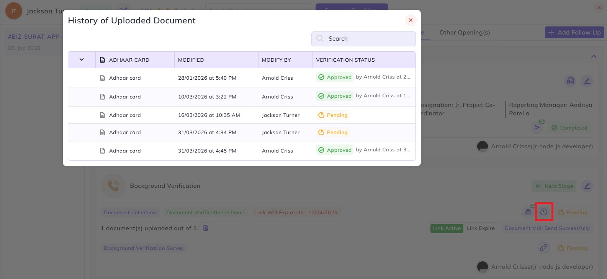Click the Document Collection tag
Viewport: 607px width, 279px height.
tap(130, 212)
